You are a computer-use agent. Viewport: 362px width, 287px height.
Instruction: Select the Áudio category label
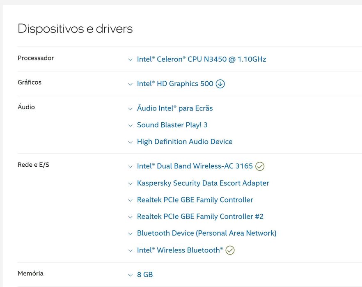pyautogui.click(x=26, y=107)
